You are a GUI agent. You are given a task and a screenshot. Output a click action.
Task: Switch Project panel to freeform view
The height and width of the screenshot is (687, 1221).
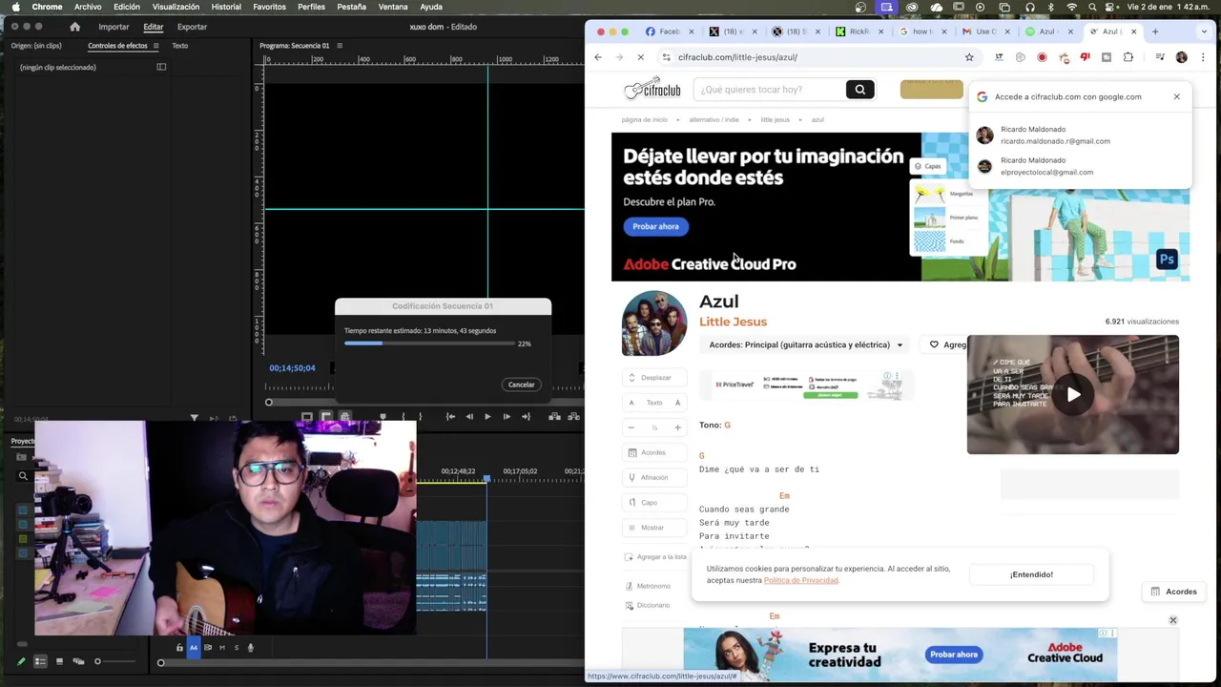pyautogui.click(x=78, y=661)
